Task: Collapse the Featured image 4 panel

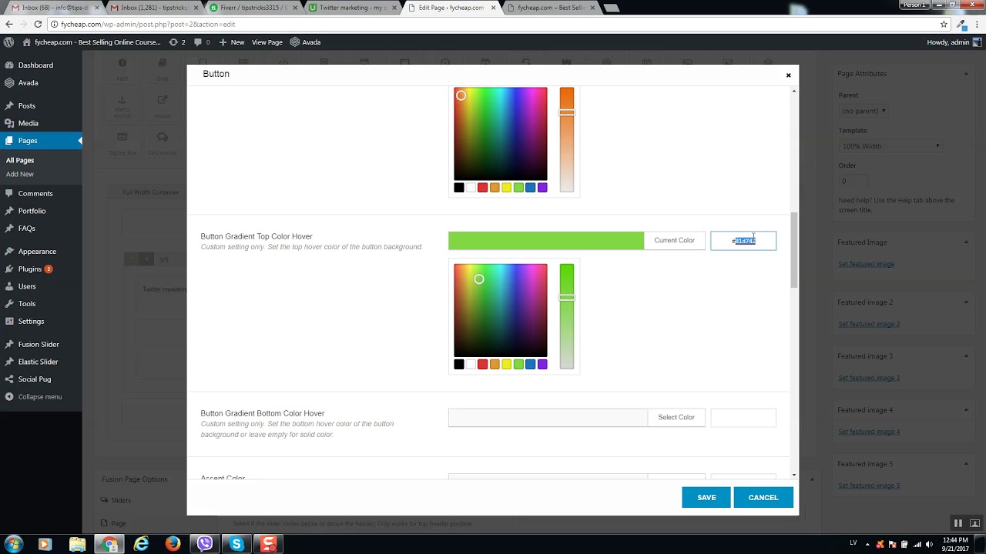Action: (x=966, y=410)
